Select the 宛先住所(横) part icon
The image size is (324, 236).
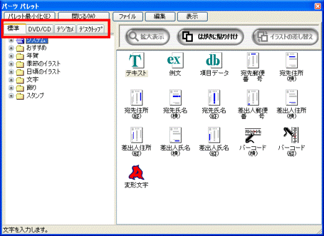tap(292, 60)
